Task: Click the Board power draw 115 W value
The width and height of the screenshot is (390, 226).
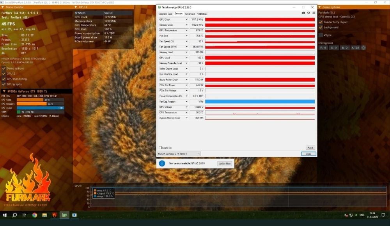Action: click(108, 37)
